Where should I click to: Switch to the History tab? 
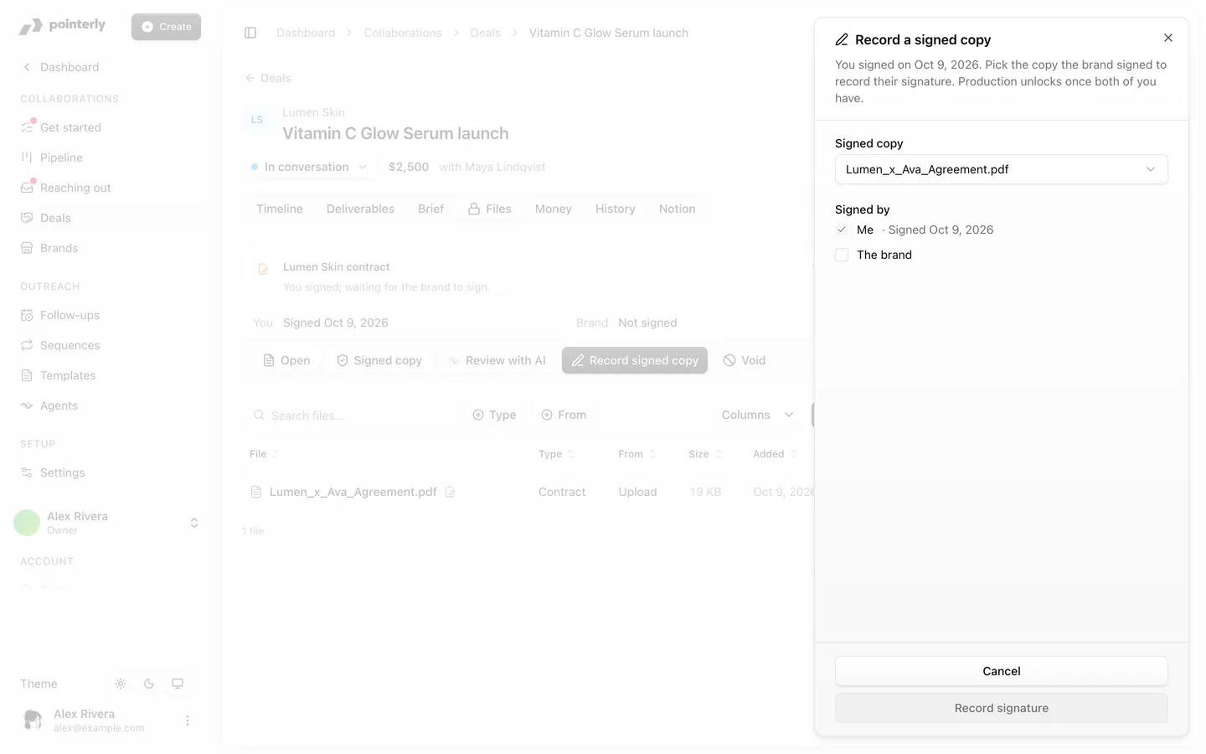[x=616, y=209]
